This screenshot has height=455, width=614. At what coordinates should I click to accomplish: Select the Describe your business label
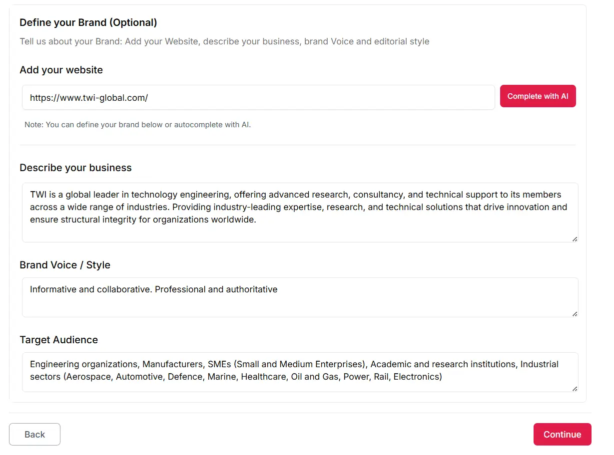(75, 168)
